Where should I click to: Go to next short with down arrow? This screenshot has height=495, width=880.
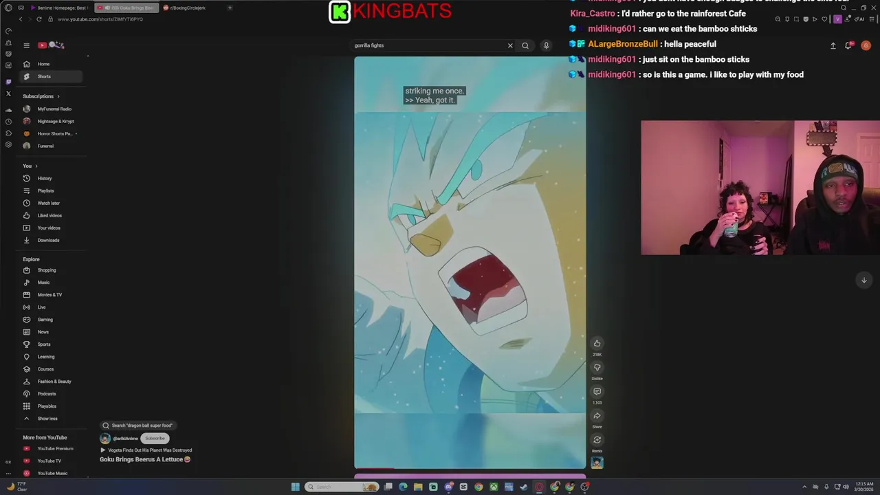click(863, 280)
